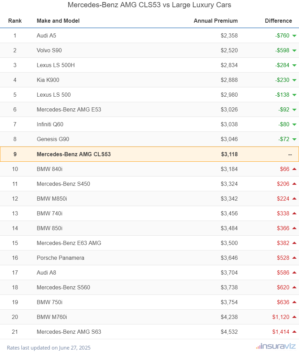Click the green arrow in Lexus LS 500H row
The width and height of the screenshot is (299, 353).
click(x=294, y=65)
